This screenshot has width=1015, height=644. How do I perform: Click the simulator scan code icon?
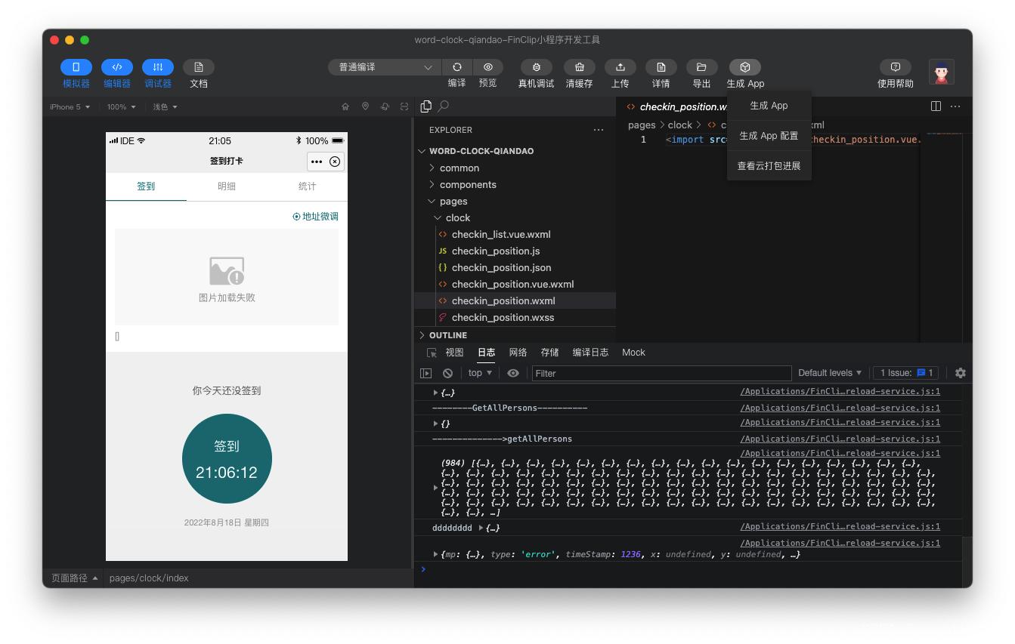pos(404,107)
